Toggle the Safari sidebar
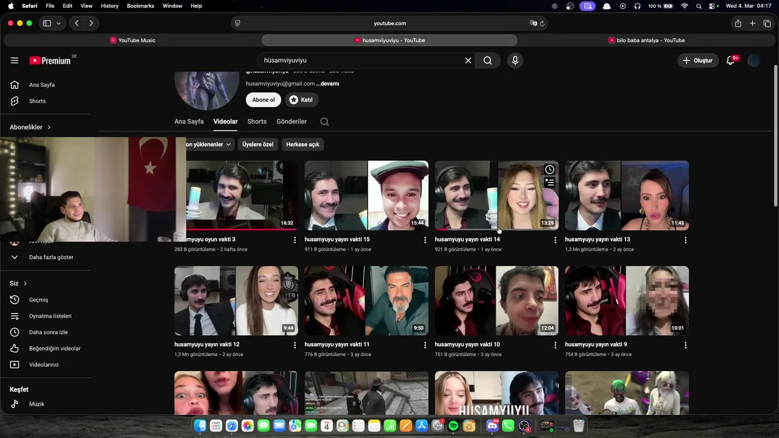 click(x=46, y=23)
